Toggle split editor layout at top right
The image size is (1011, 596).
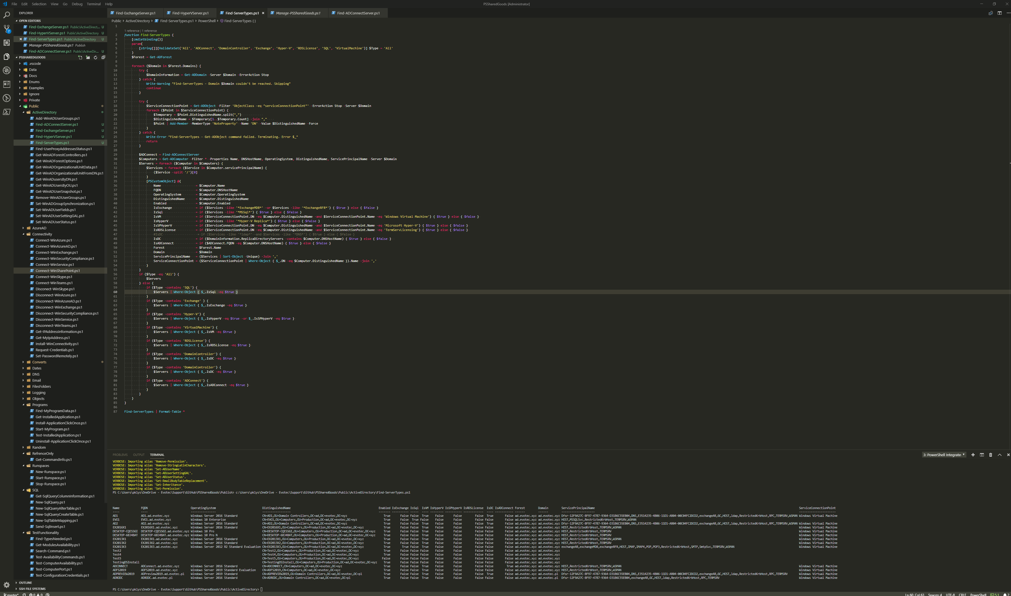[x=999, y=13]
